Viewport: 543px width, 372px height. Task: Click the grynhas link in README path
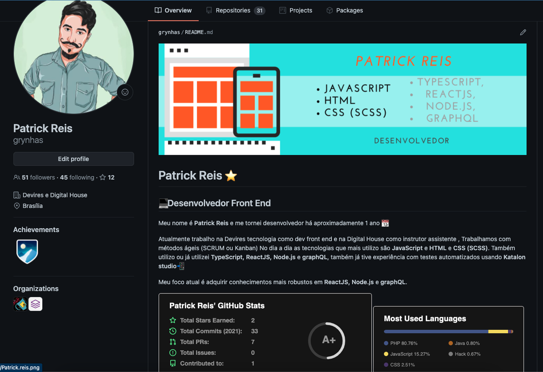169,32
